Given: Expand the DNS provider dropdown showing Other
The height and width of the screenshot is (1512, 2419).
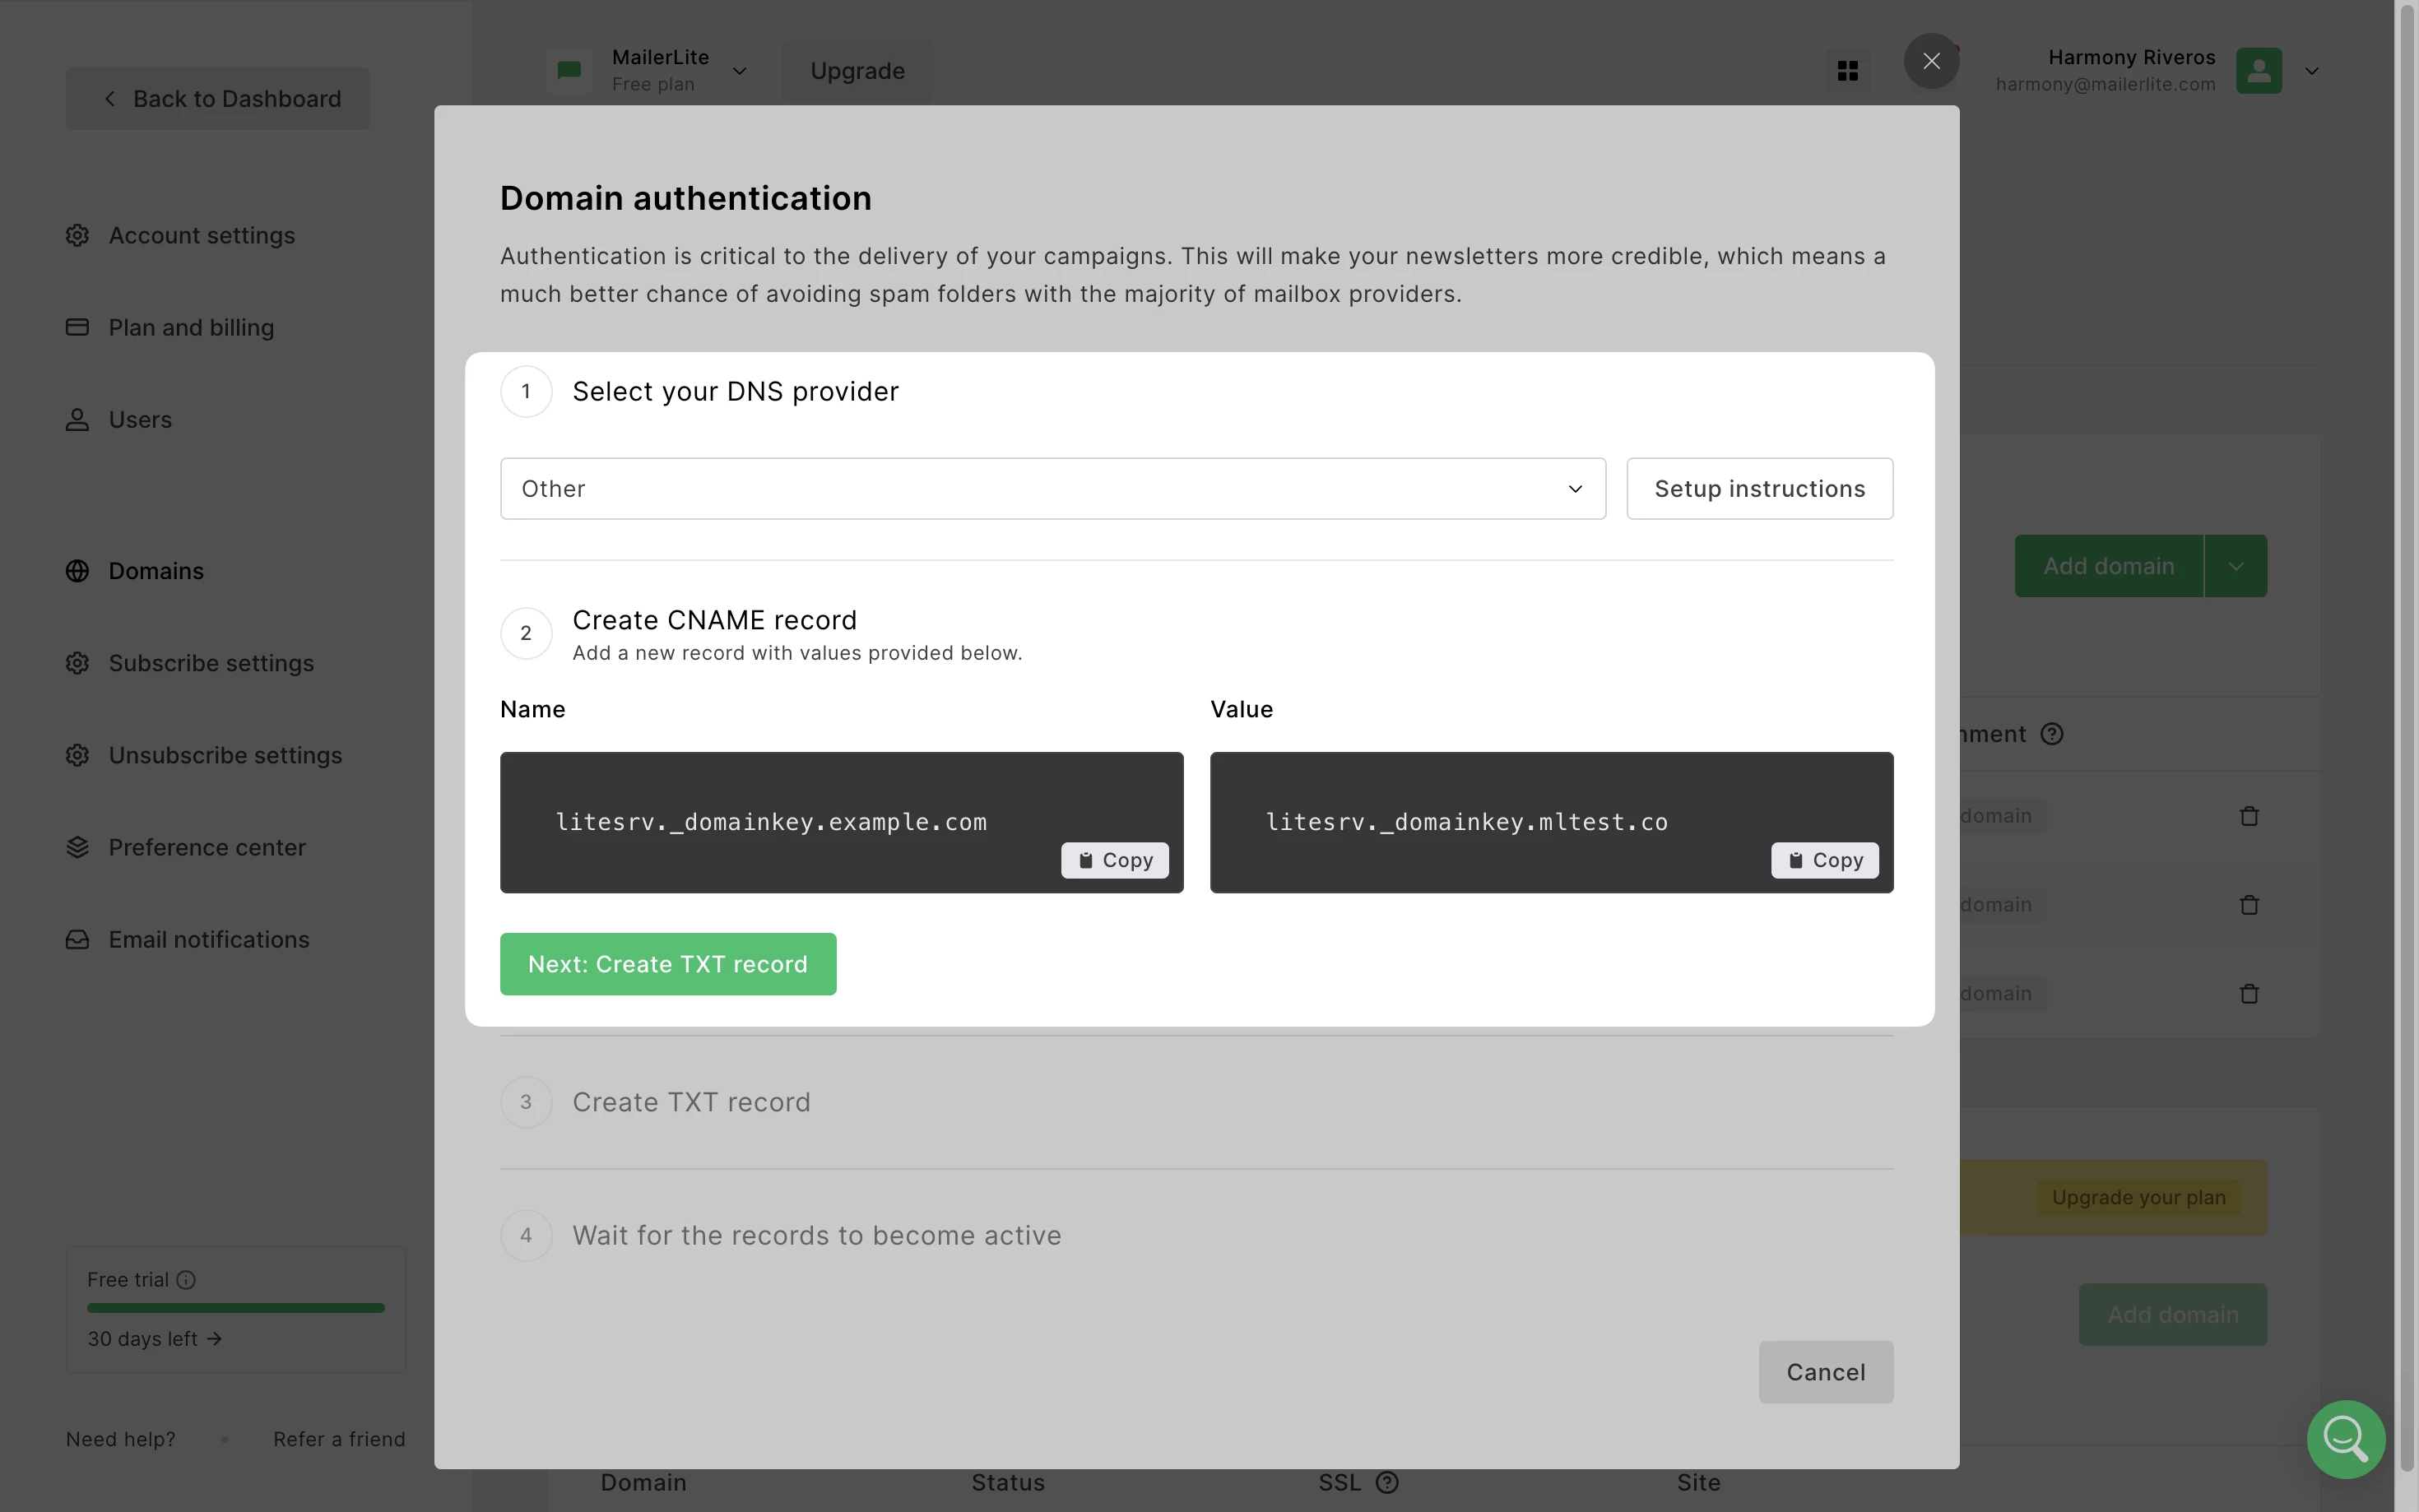Looking at the screenshot, I should (1052, 489).
